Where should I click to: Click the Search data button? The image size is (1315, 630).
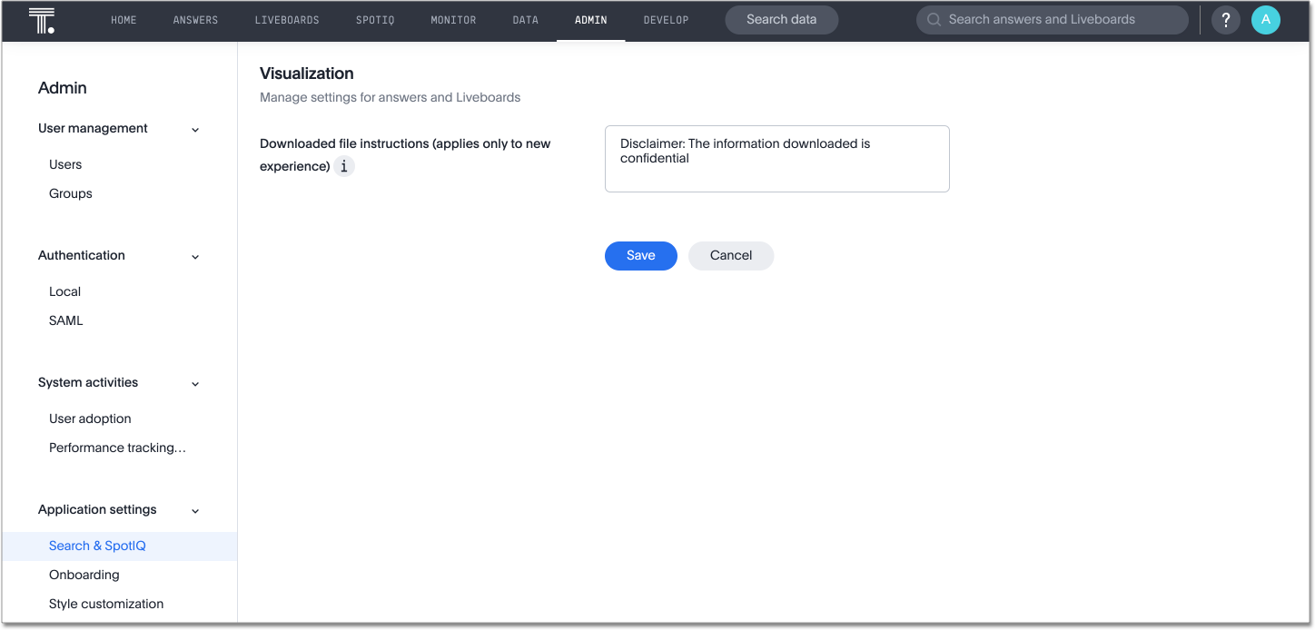781,20
